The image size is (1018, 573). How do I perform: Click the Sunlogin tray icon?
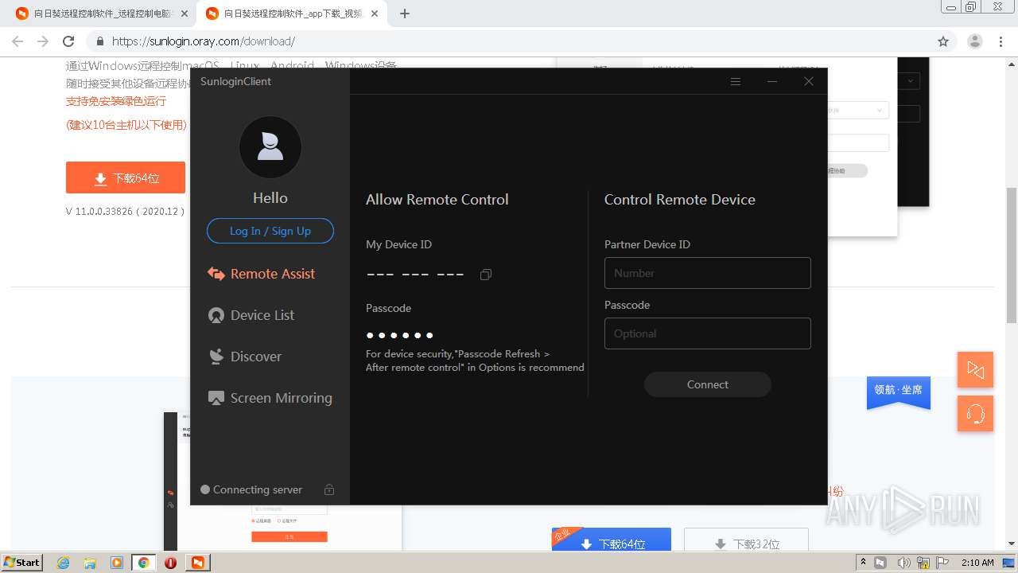880,563
